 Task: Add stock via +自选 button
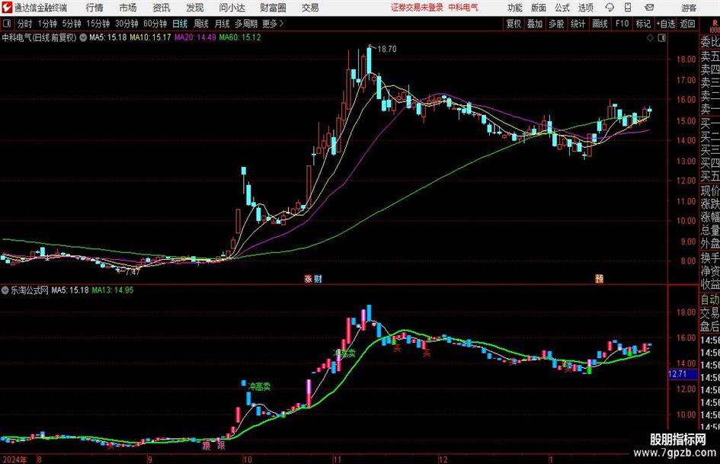pos(666,24)
